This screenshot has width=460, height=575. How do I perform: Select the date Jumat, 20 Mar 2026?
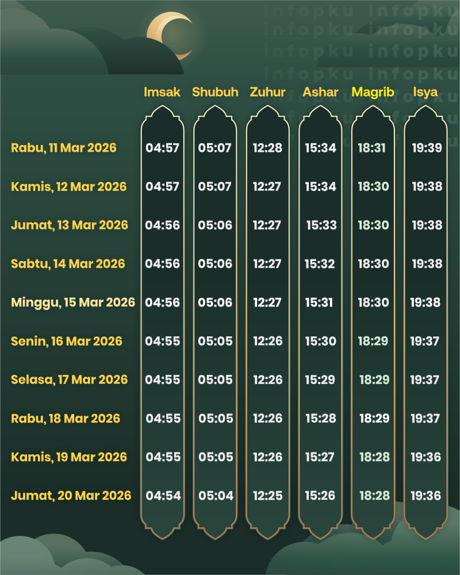coord(71,496)
